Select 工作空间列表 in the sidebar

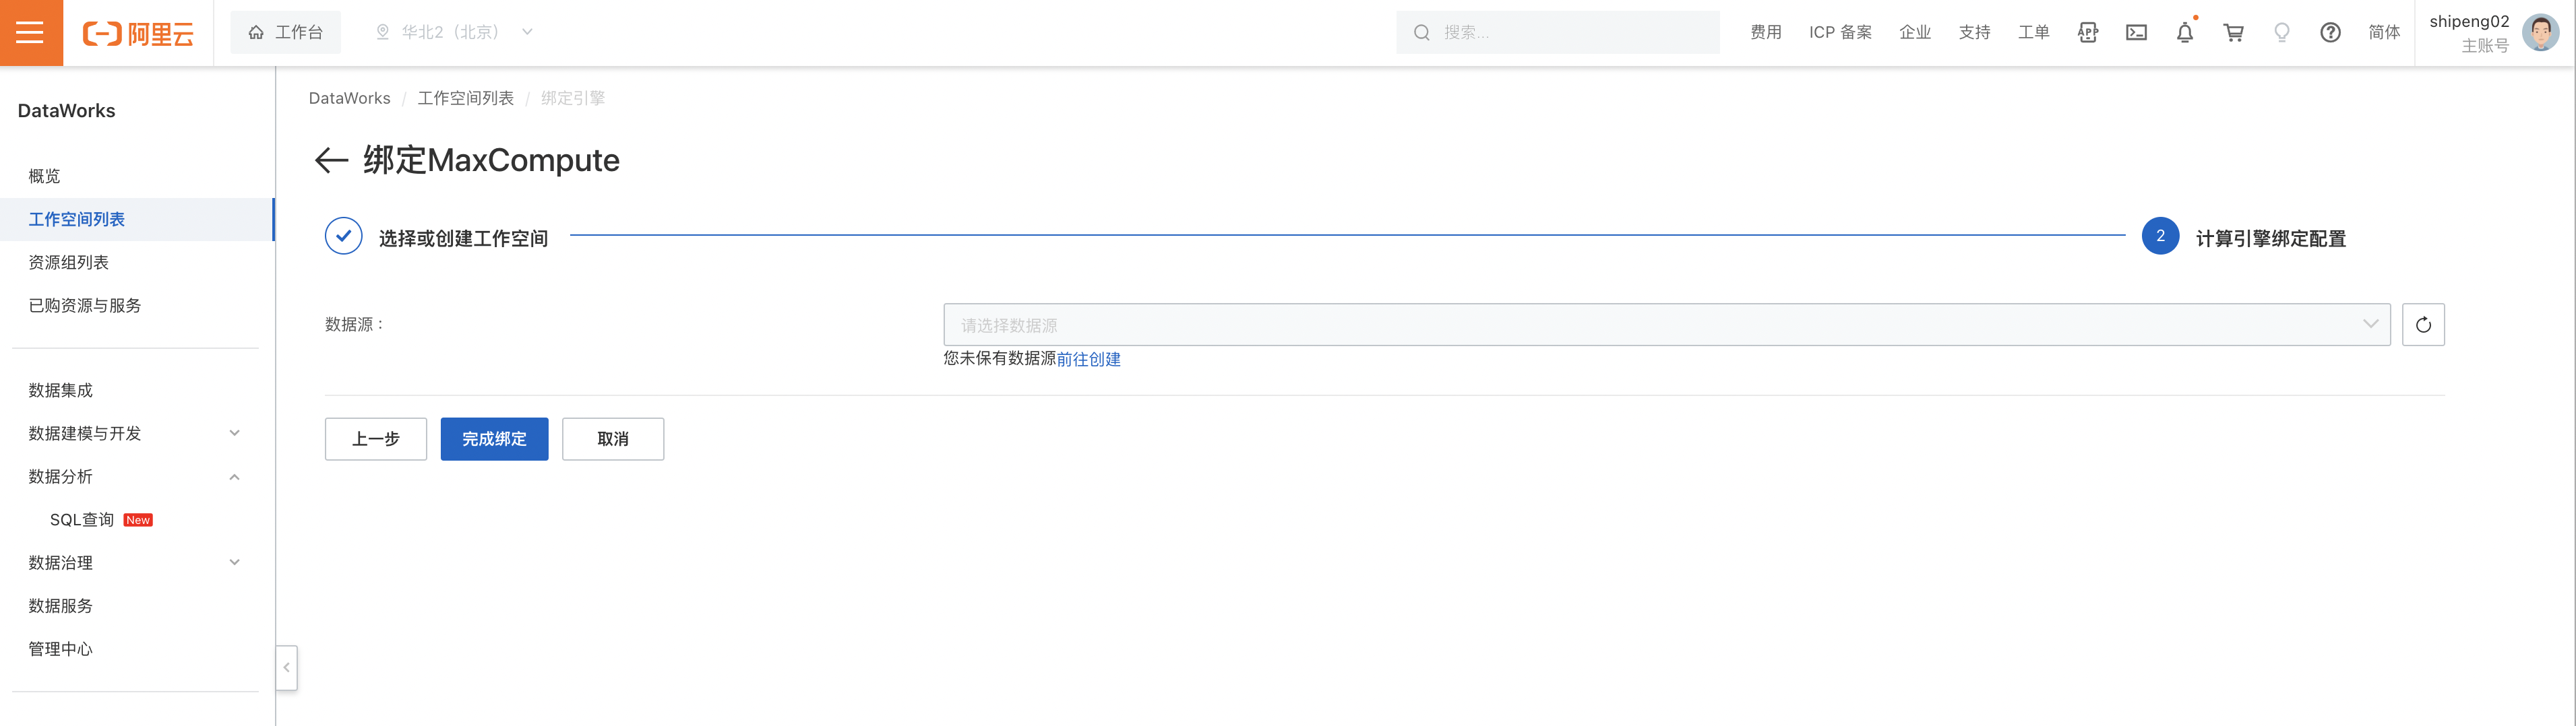point(137,219)
